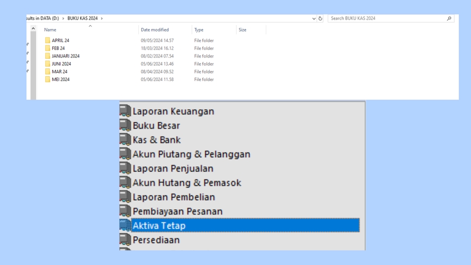Click the book icon beside Laporan Penjualan
This screenshot has width=471, height=265.
click(x=125, y=168)
